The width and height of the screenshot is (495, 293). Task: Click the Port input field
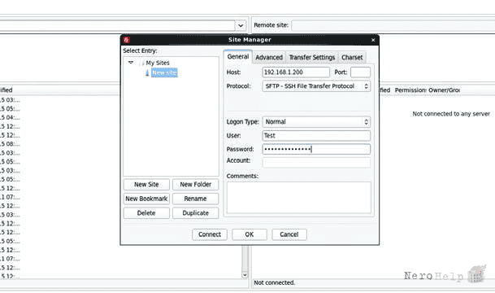point(360,72)
